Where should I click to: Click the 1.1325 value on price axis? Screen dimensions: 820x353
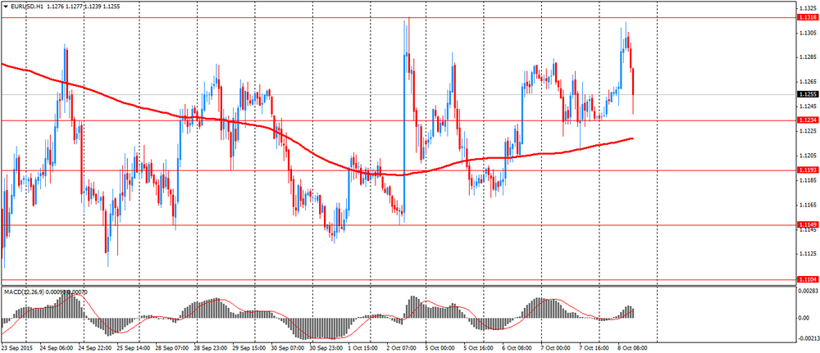coord(808,8)
